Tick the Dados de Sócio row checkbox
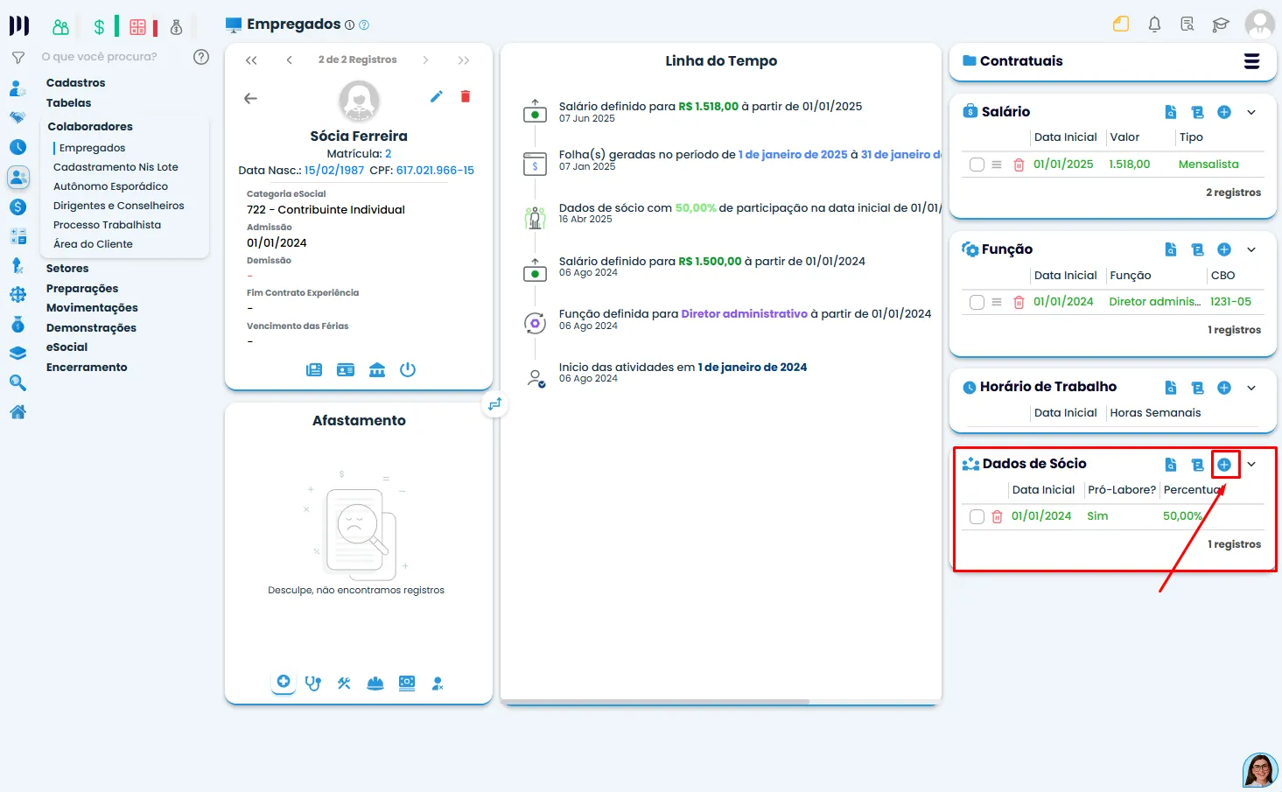The image size is (1282, 792). 977,517
